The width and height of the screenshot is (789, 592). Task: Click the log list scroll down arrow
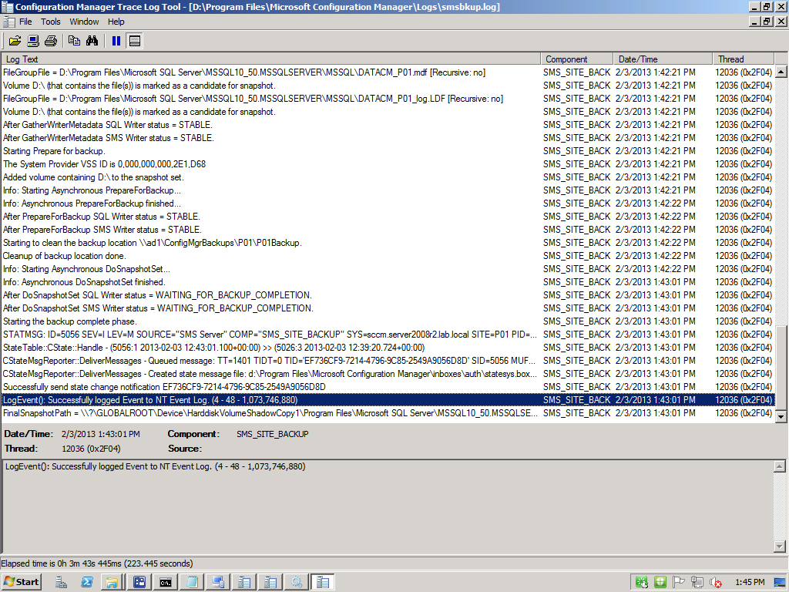coord(781,416)
